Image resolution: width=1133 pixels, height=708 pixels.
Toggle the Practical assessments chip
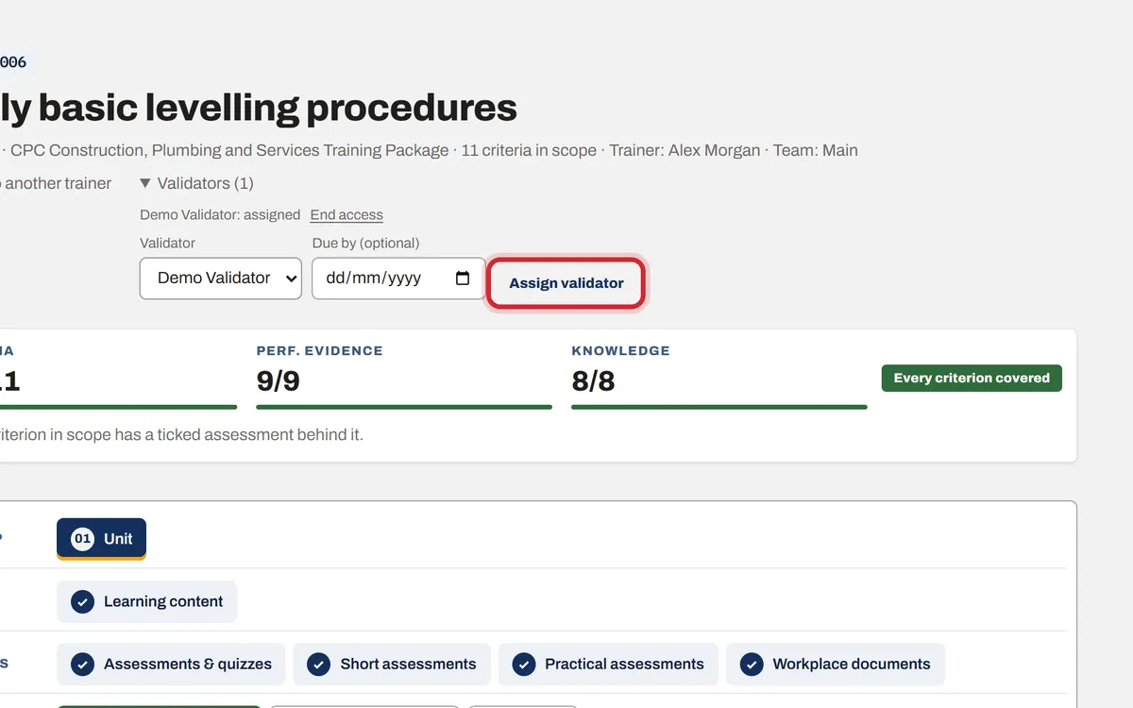pos(608,664)
